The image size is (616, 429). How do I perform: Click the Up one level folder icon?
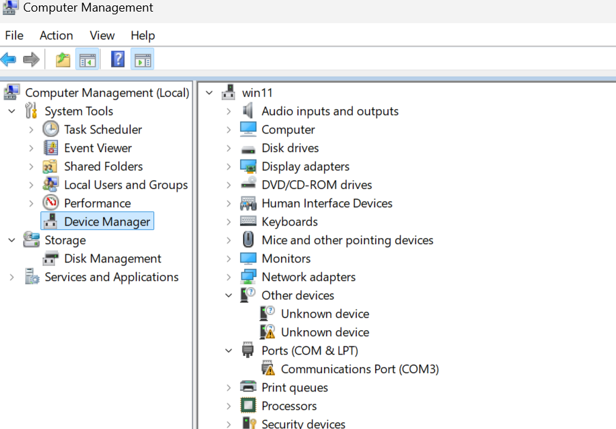tap(63, 60)
